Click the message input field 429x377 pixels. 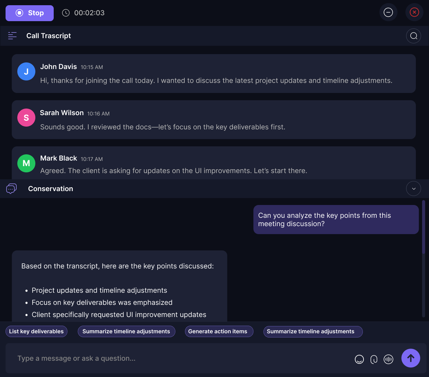coord(139,358)
